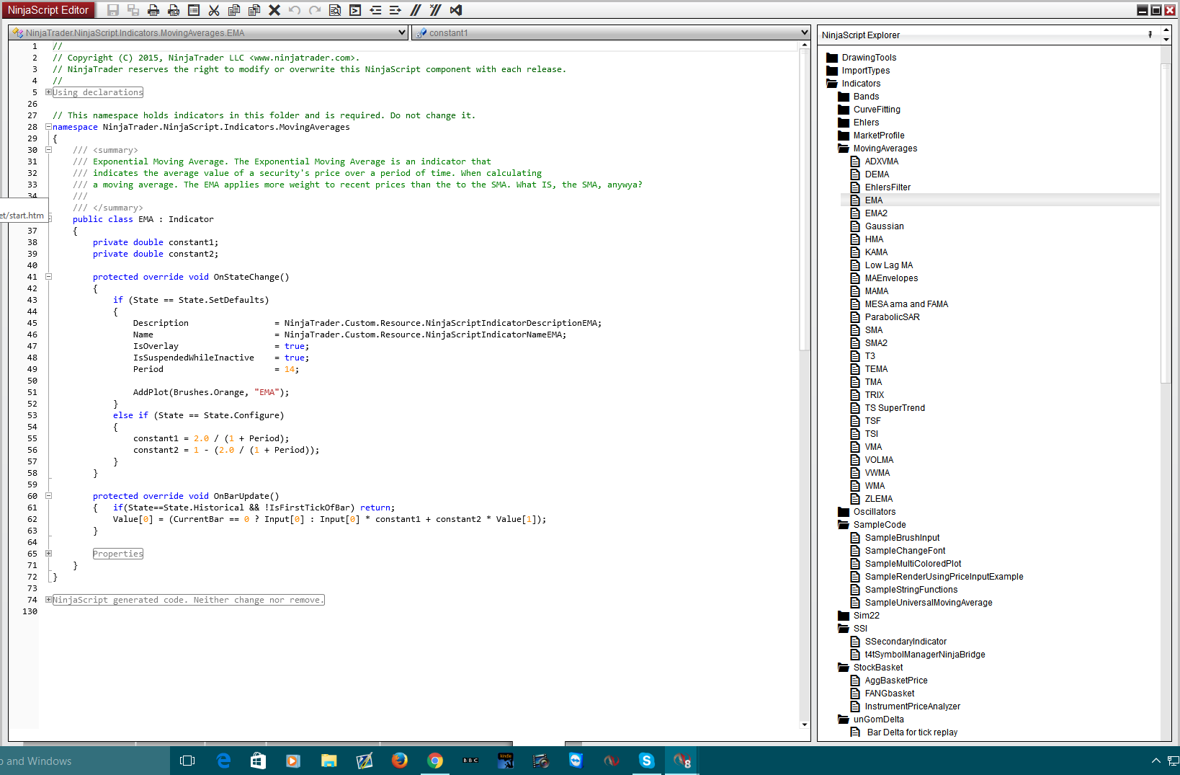Screen dimensions: 1180x775
Task: Paste from clipboard using the toolbar
Action: pyautogui.click(x=254, y=10)
